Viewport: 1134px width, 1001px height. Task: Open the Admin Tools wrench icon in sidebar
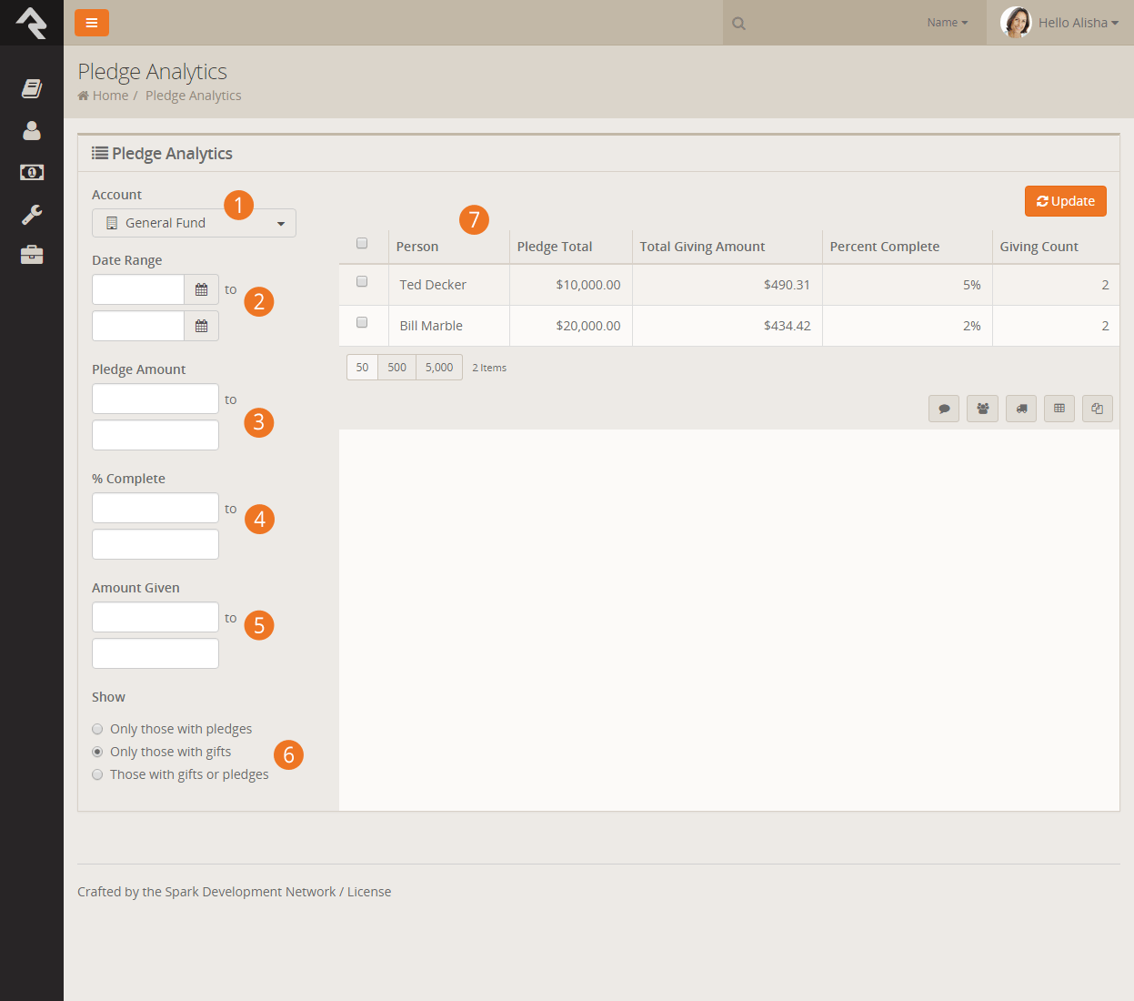click(x=32, y=215)
